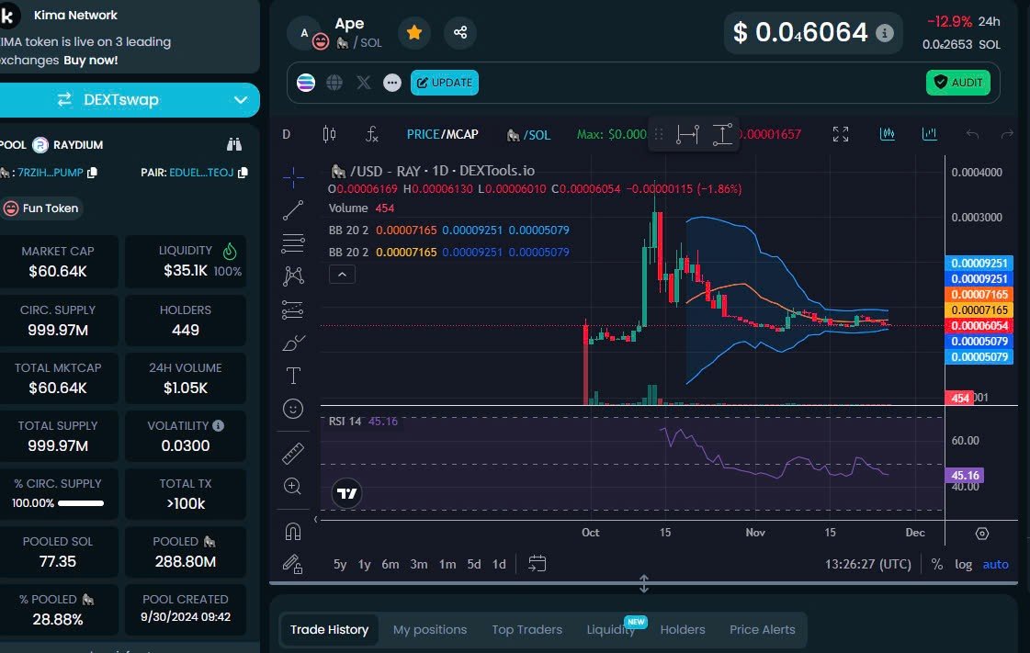Image resolution: width=1030 pixels, height=653 pixels.
Task: Expand the DEXTswap panel
Action: [241, 100]
